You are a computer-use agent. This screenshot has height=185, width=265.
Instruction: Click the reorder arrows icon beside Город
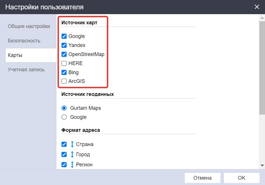(72, 154)
